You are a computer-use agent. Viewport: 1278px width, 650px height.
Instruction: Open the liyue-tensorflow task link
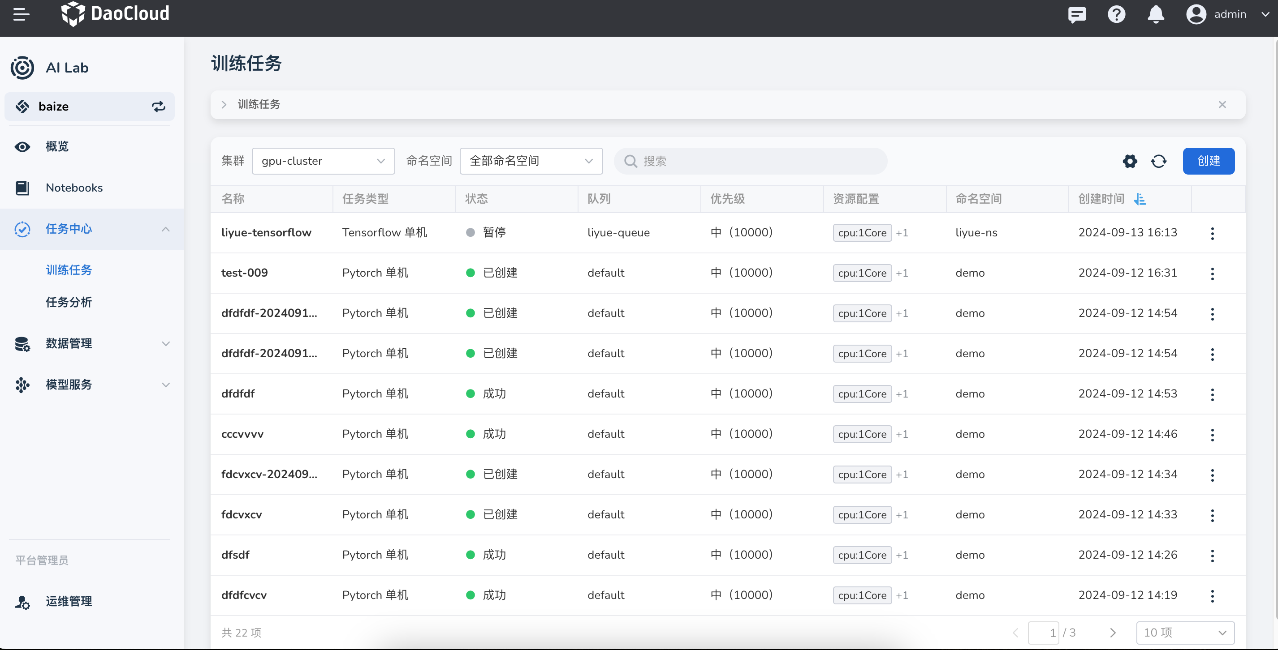point(266,232)
